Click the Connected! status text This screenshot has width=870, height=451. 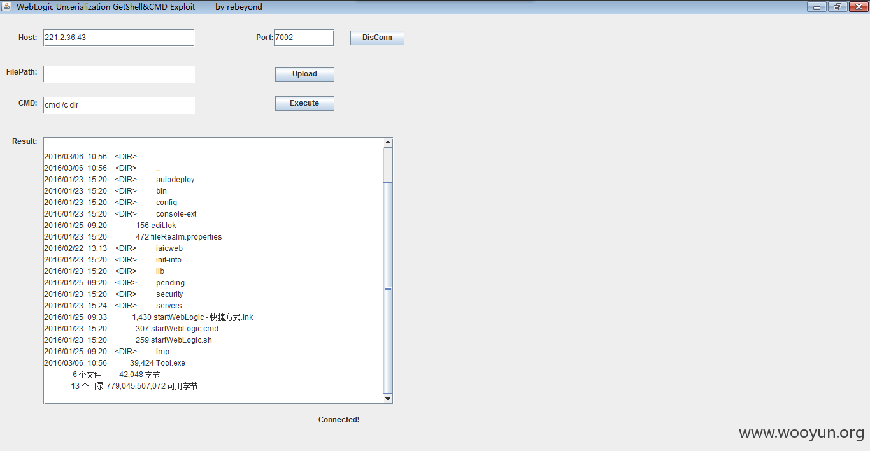339,420
